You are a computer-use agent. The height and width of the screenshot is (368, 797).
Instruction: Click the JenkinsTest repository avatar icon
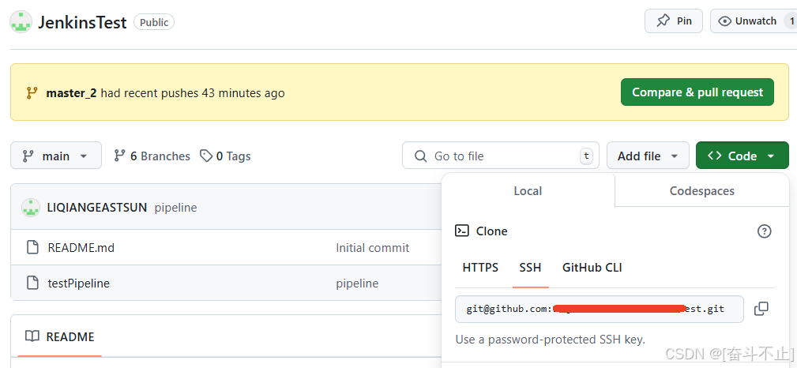pos(21,22)
